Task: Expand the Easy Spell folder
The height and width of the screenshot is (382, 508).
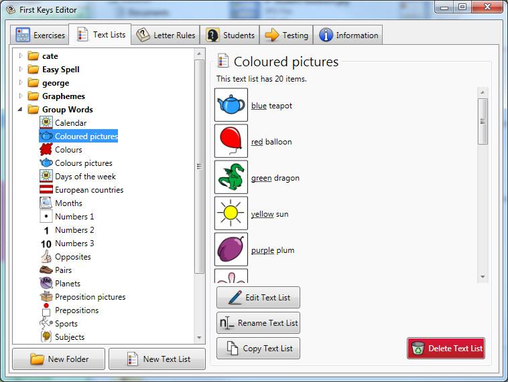Action: click(x=21, y=70)
